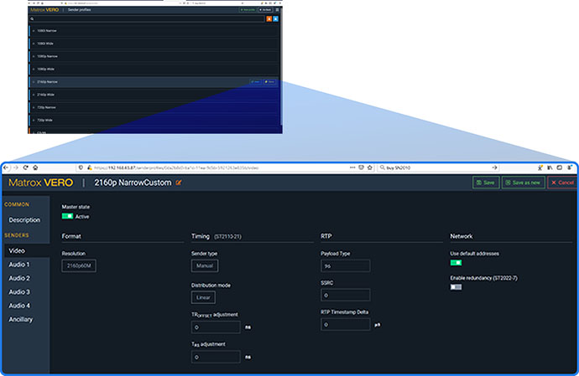Click the Matrox VERO logo in Sender profiles window

pyautogui.click(x=44, y=10)
